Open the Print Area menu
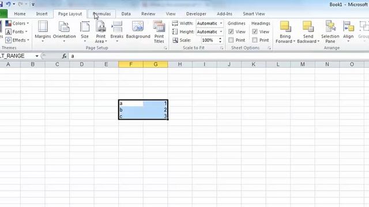 pos(101,32)
